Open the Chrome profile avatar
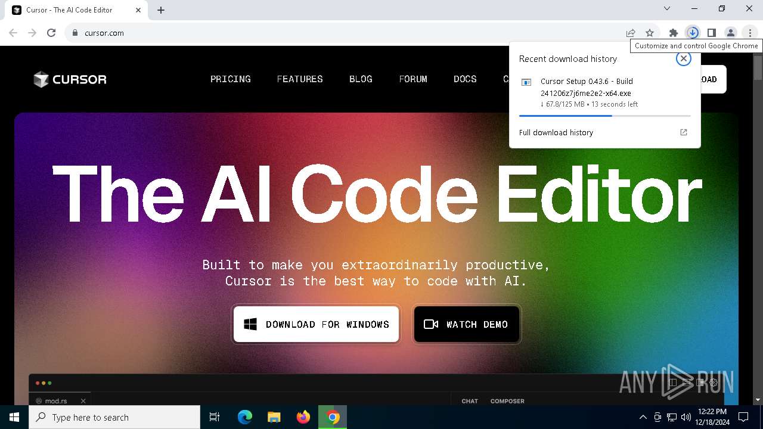 tap(731, 33)
